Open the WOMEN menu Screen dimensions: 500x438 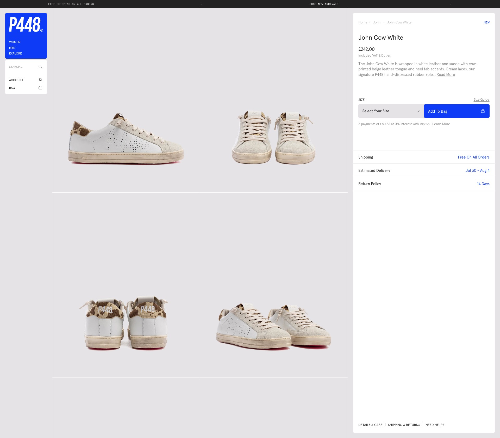coord(15,42)
